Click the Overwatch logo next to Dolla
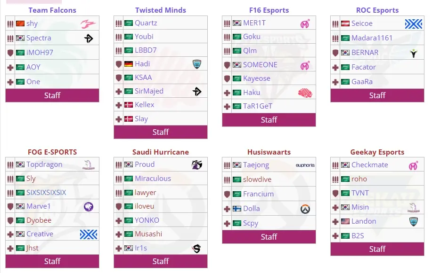Screen dimensions: 432x273 coord(305,209)
